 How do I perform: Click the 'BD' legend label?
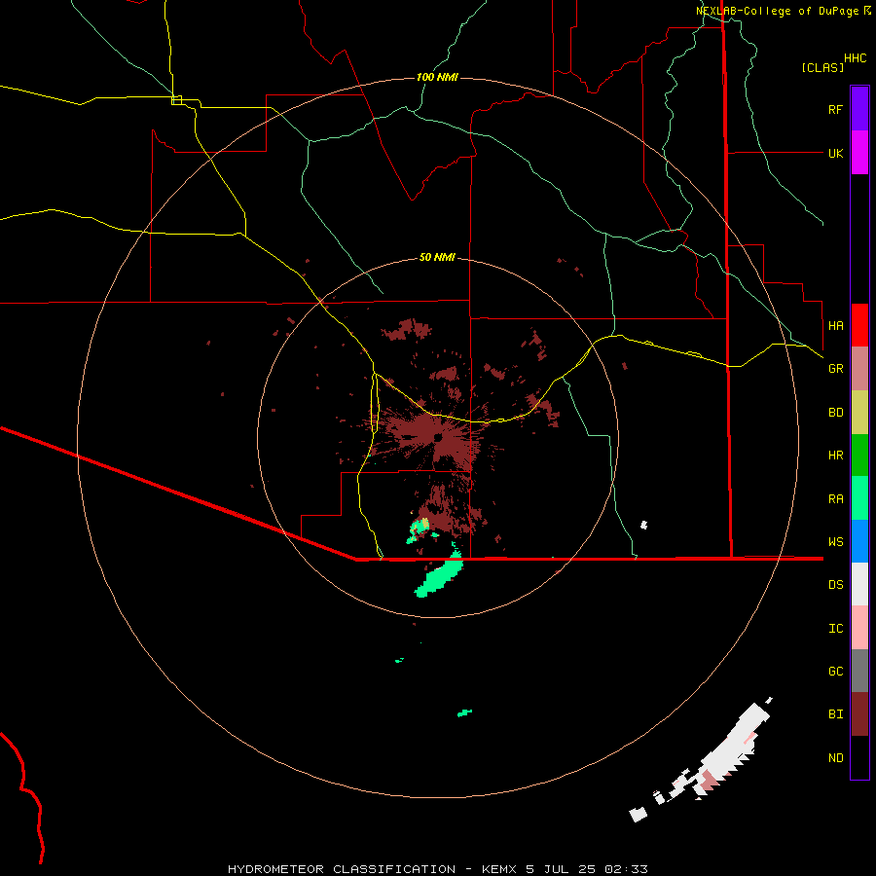click(x=835, y=413)
